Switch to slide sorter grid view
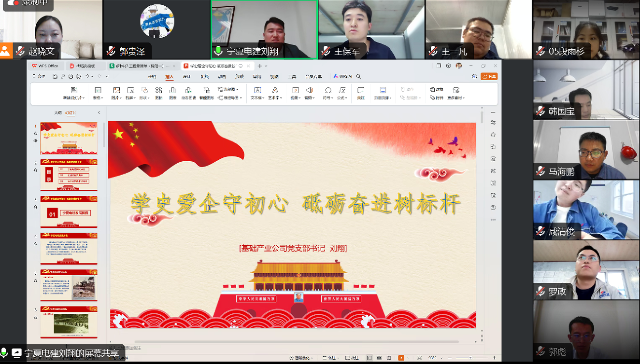The width and height of the screenshot is (640, 364). [380, 358]
